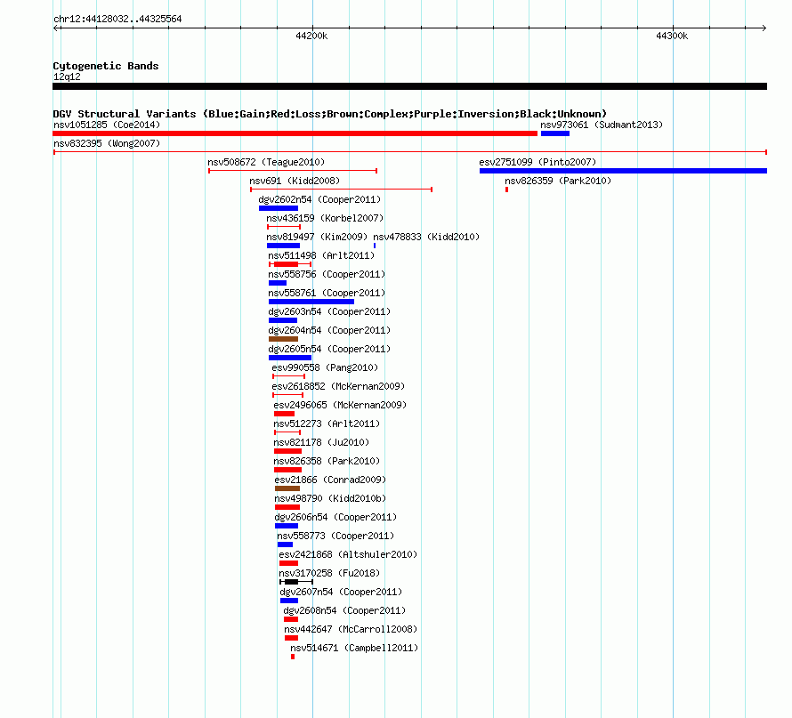Open the nsv442647 (McCarroll2008) variant
Image resolution: width=792 pixels, height=718 pixels.
291,638
